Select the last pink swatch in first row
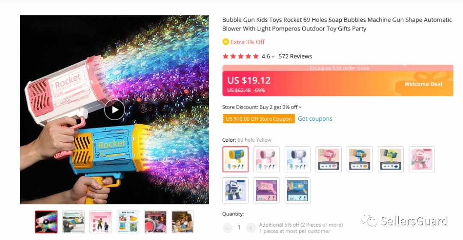This screenshot has height=240, width=463. (x=422, y=159)
